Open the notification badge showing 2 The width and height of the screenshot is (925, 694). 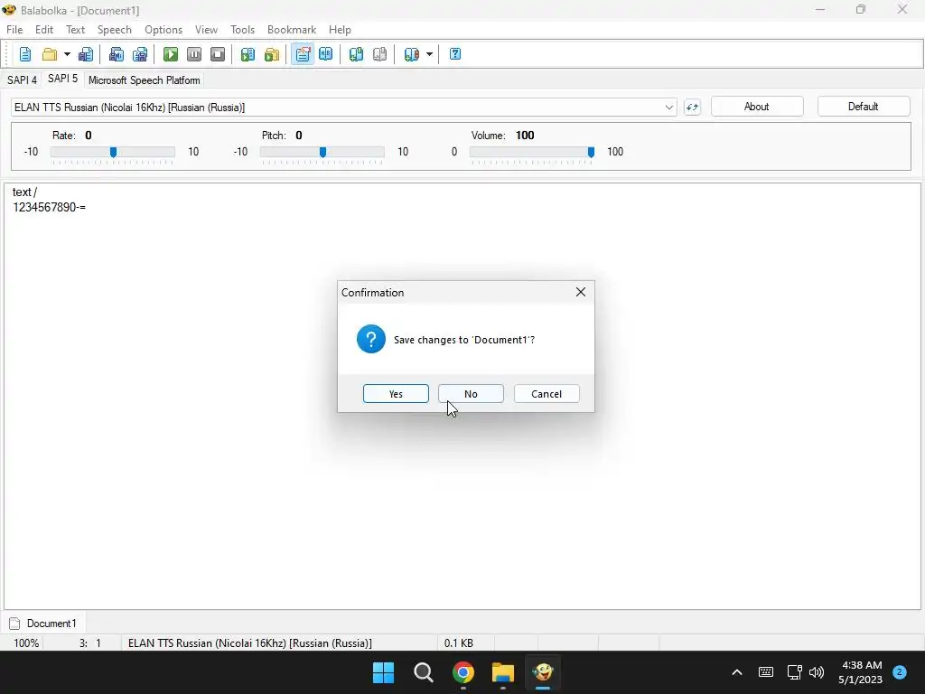(900, 672)
